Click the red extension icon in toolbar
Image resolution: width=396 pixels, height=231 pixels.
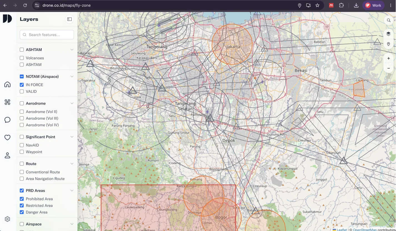[331, 5]
